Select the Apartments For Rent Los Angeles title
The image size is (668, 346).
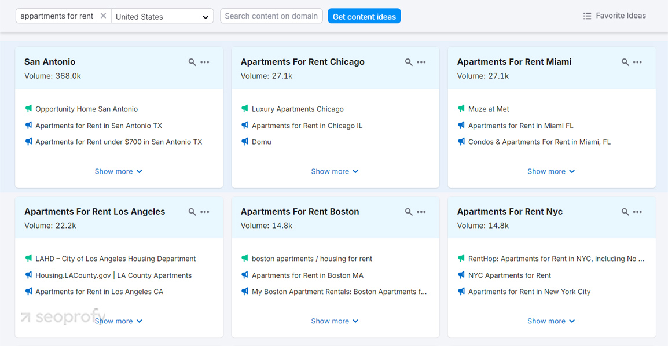94,212
